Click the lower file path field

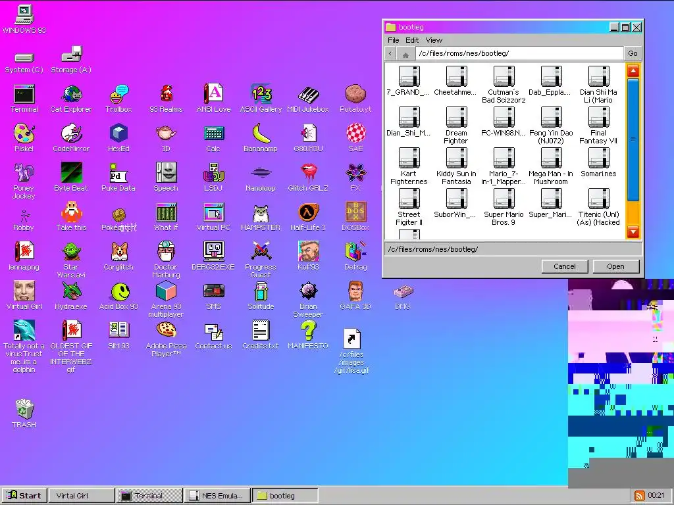(x=513, y=249)
